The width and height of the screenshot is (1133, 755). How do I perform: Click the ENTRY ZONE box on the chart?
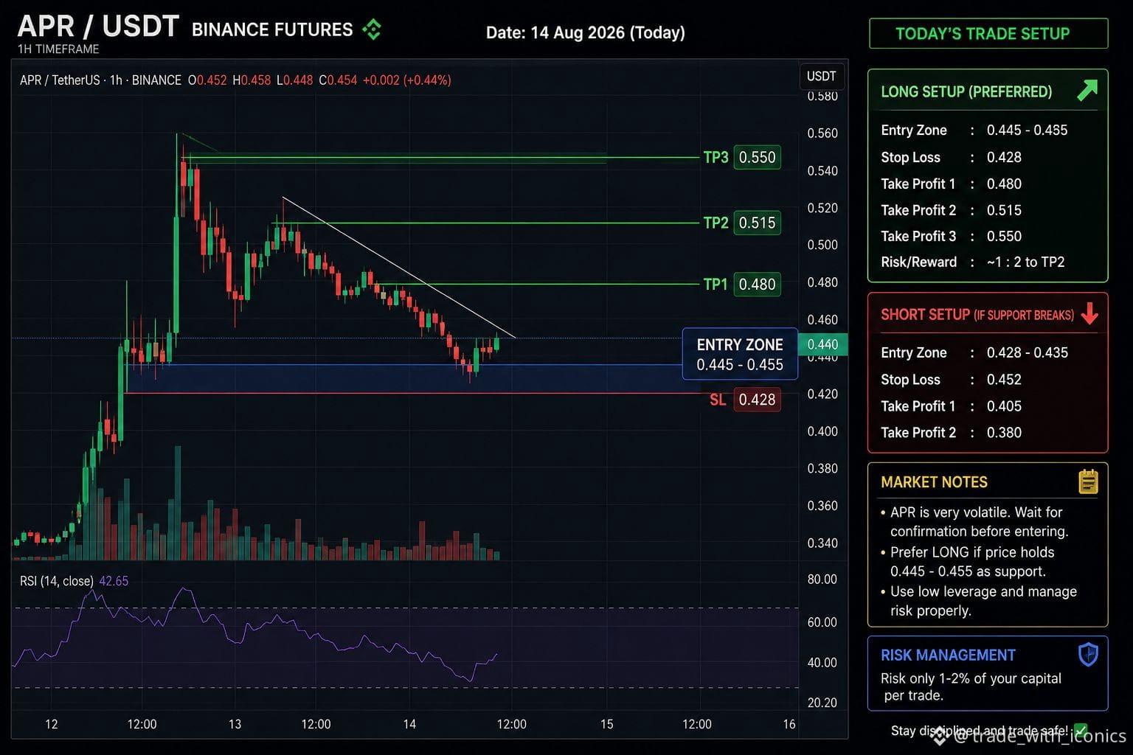point(740,354)
